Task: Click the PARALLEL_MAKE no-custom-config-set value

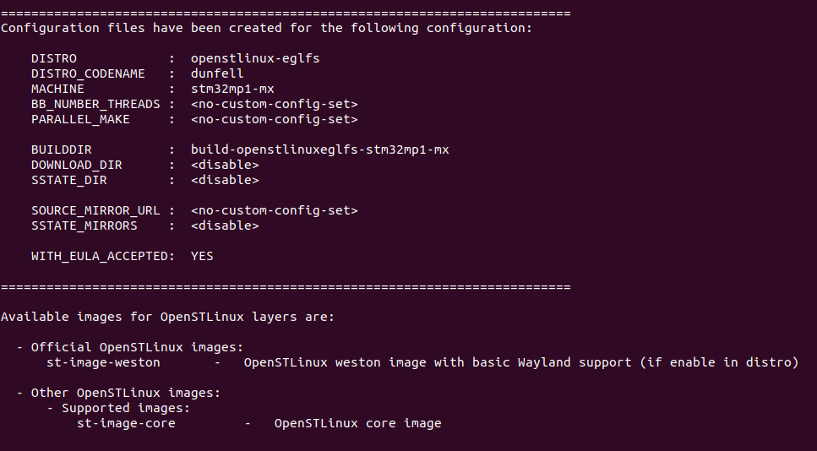Action: coord(274,120)
